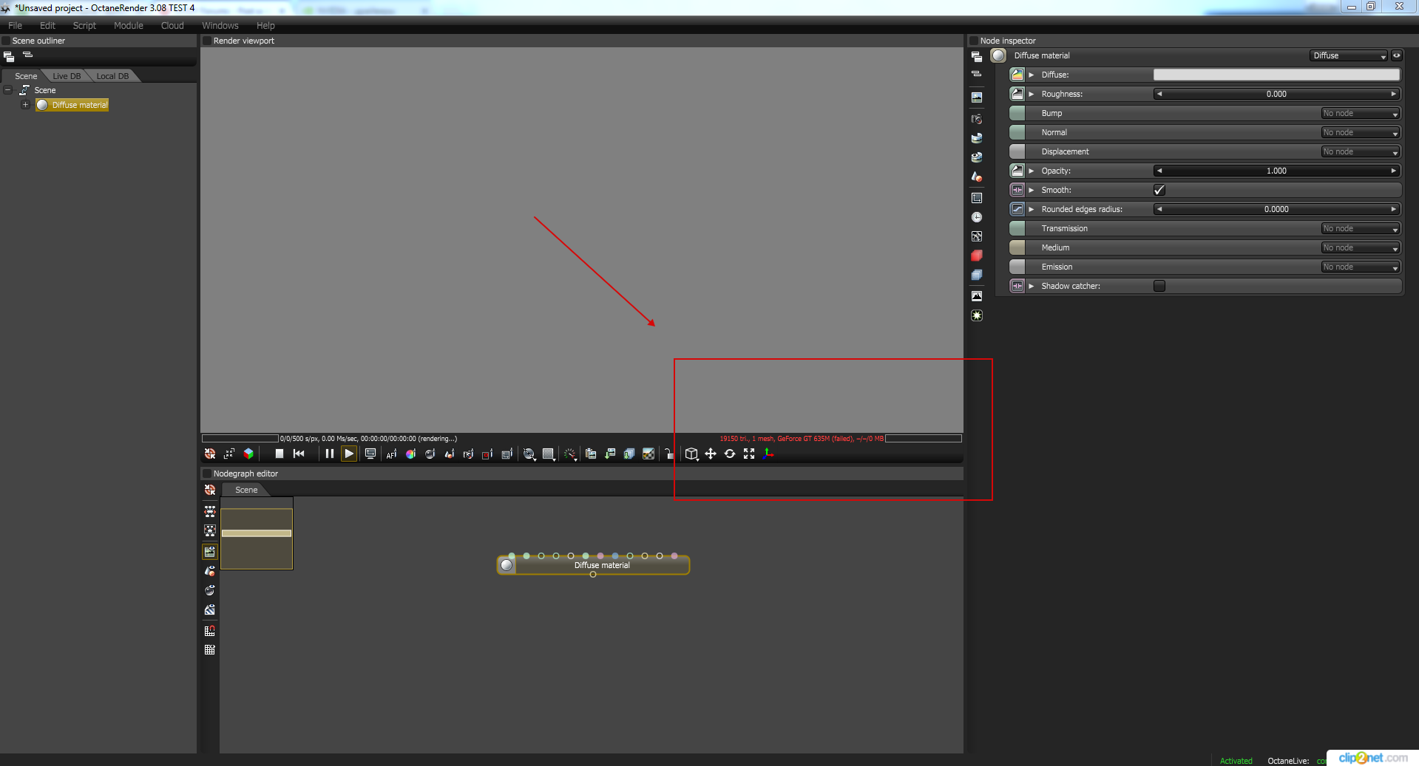Toggle the eye preview button beside Diffuse dropdown

(1397, 55)
